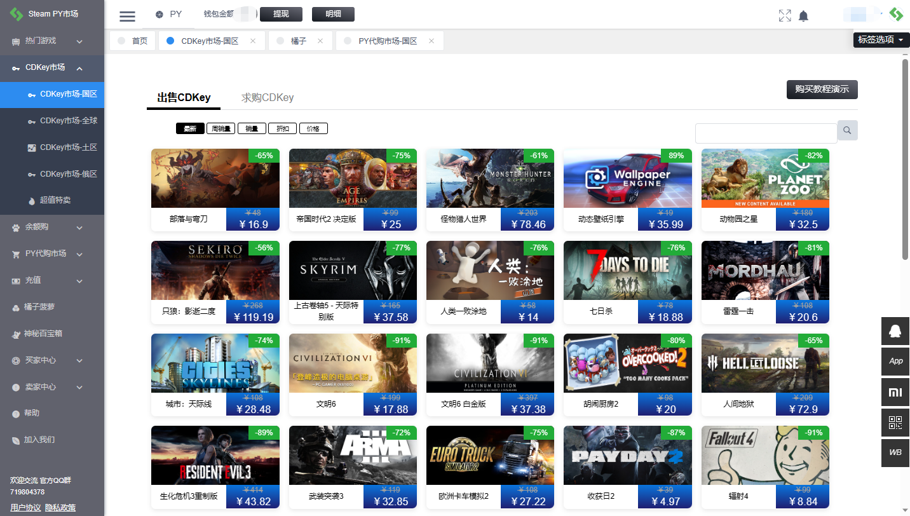This screenshot has height=516, width=910.
Task: Show the QR code floating icon
Action: tap(895, 423)
